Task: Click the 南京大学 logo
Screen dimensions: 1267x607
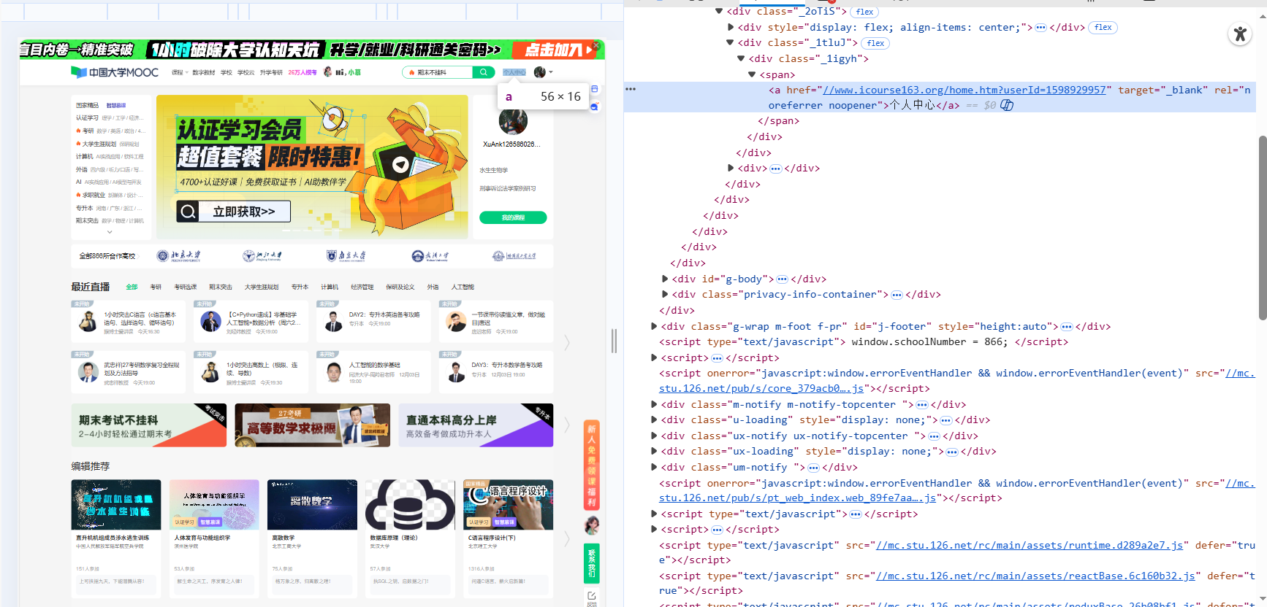Action: (346, 256)
